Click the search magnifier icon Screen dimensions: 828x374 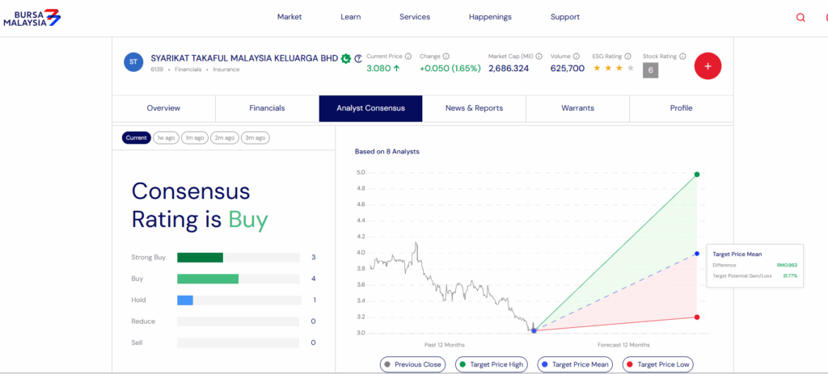[801, 18]
